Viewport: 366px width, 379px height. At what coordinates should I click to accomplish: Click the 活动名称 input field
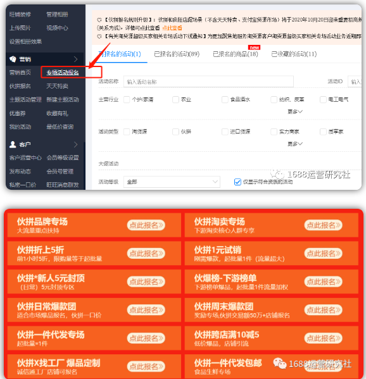coord(208,82)
